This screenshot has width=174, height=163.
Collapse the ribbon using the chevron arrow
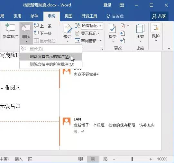pyautogui.click(x=169, y=49)
